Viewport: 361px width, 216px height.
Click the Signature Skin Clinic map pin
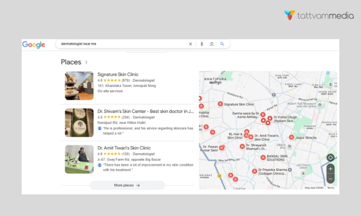click(220, 104)
